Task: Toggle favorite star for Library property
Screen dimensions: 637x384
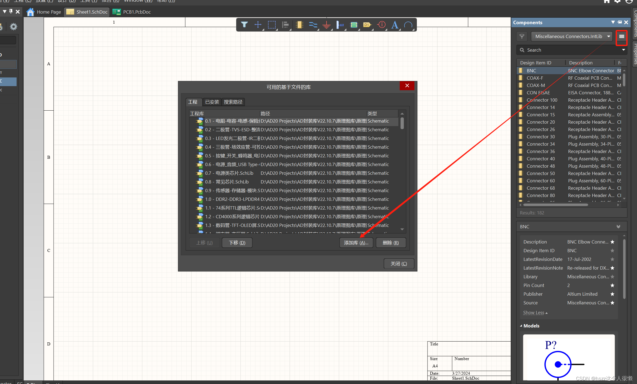Action: [612, 277]
